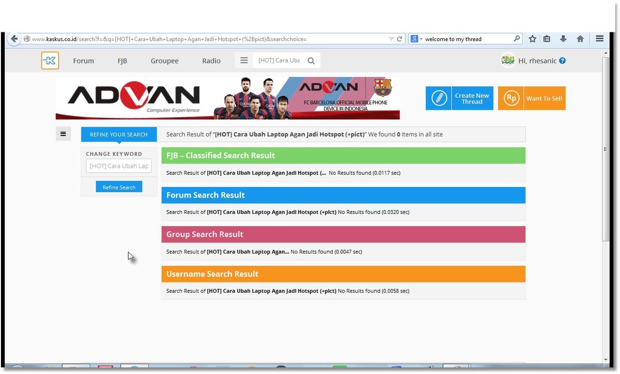Click the Username Search Result header
This screenshot has height=374, width=620.
[343, 274]
